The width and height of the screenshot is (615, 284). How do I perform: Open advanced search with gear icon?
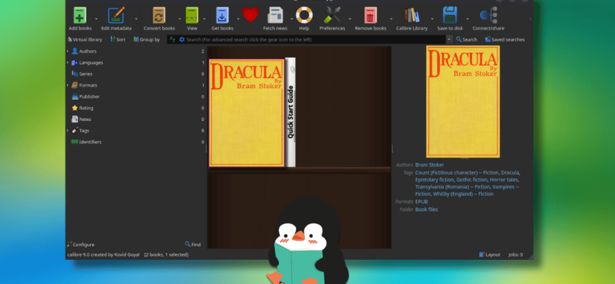(x=182, y=39)
